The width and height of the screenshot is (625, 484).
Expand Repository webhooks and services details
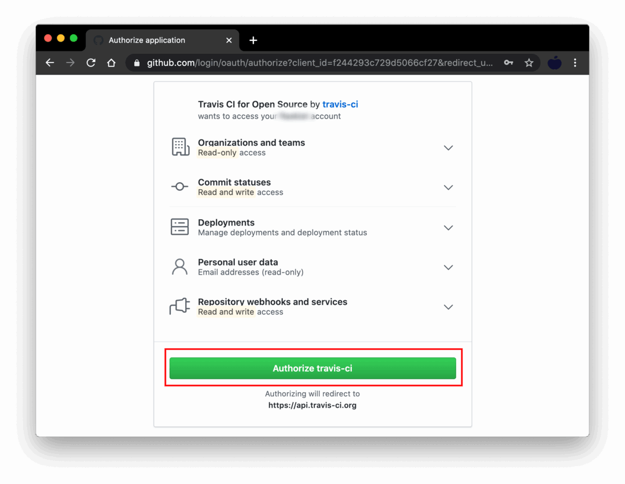(x=448, y=306)
